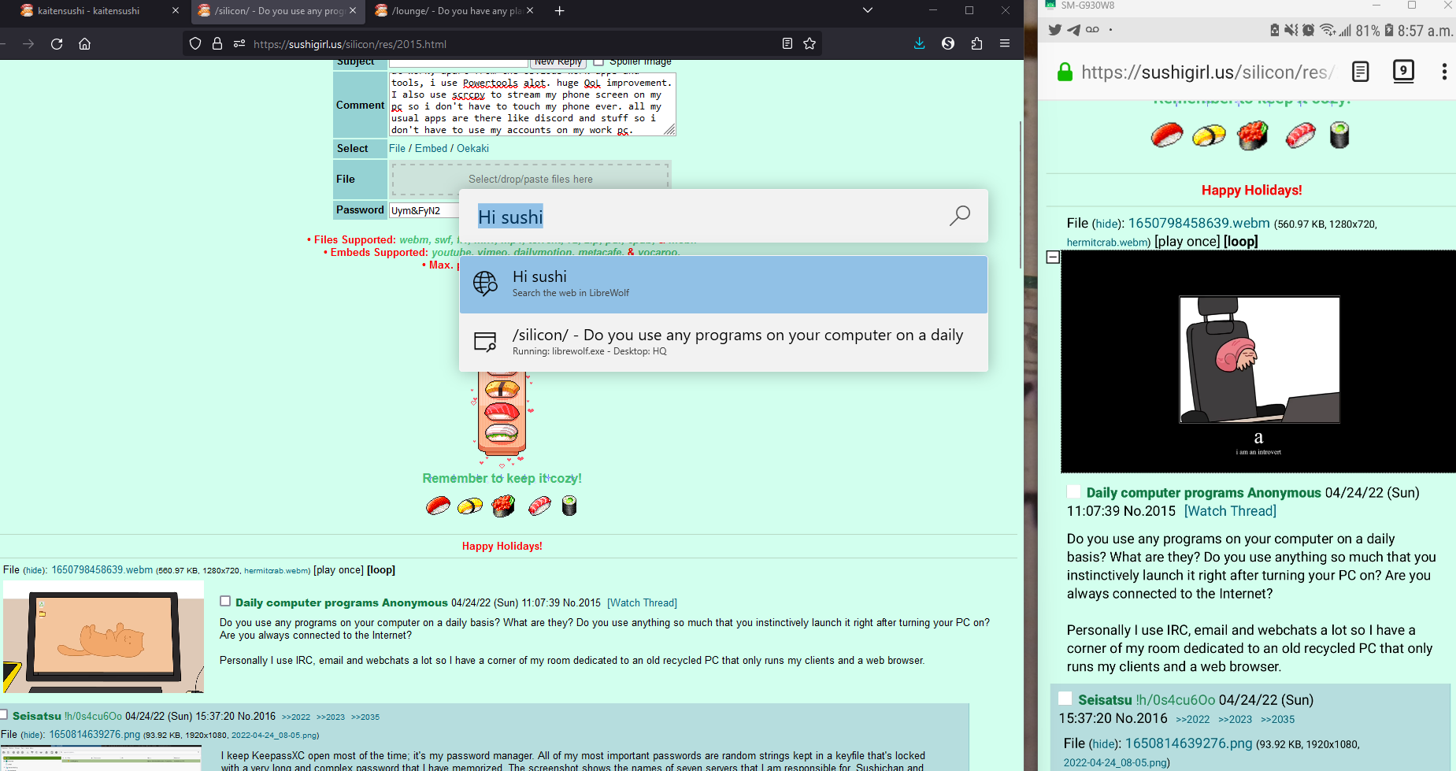Viewport: 1456px width, 771px height.
Task: Reload the current page
Action: pos(57,44)
